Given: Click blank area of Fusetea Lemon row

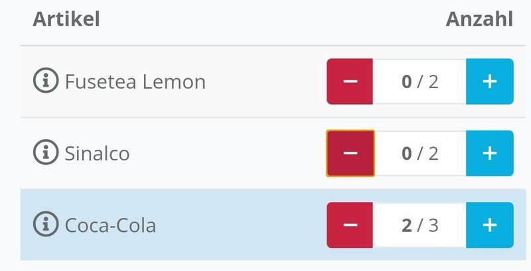Looking at the screenshot, I should 265,81.
